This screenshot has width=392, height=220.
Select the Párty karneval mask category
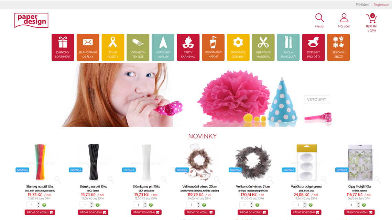point(188,47)
